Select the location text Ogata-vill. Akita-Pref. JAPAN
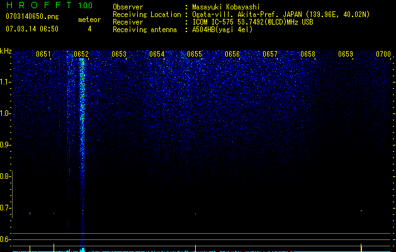The height and width of the screenshot is (252, 396). (x=246, y=14)
